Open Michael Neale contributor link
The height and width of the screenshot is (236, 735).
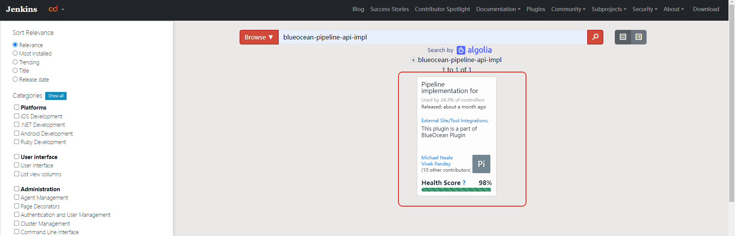[437, 158]
